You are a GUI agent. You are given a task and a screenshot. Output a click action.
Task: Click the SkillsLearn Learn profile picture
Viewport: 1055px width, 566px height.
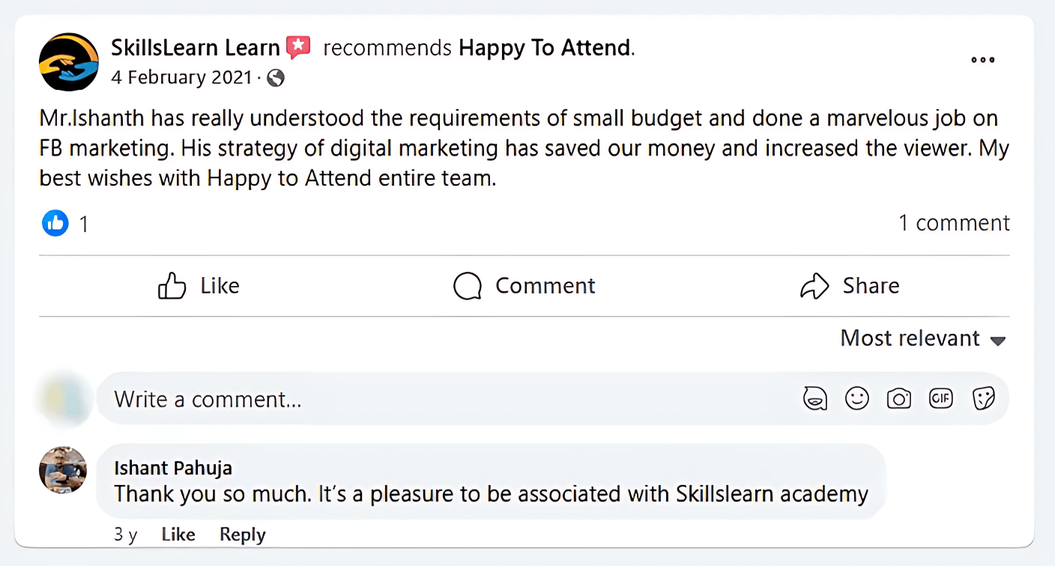(x=69, y=61)
